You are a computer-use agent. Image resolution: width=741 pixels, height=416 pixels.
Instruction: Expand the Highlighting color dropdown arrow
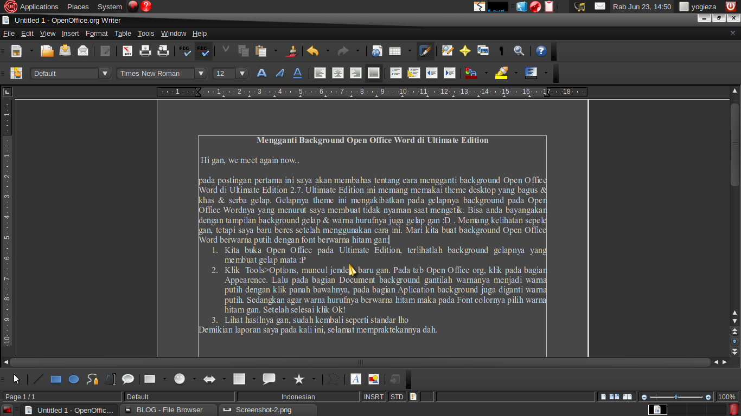coord(516,73)
